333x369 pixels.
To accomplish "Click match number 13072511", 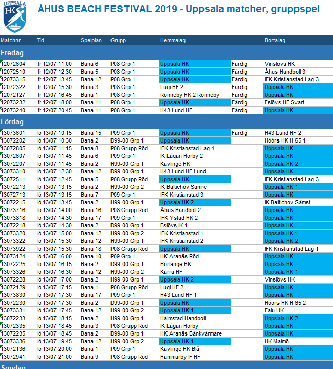I will click(x=13, y=179).
